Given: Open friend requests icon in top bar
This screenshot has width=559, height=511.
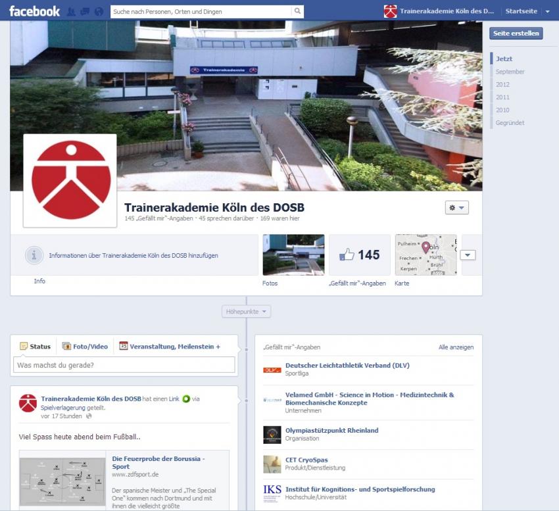Looking at the screenshot, I should point(72,12).
